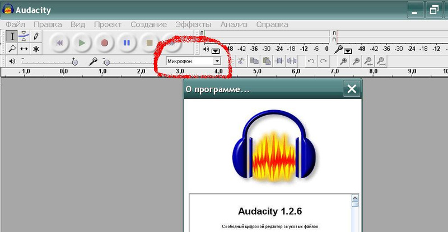Select the Selection (I-beam) tool

(x=12, y=36)
